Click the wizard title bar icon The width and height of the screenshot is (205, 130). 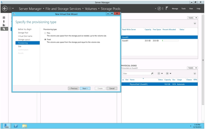click(x=14, y=14)
